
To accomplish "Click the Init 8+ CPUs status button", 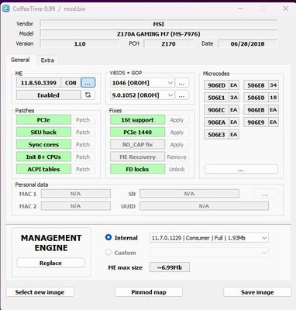I will click(43, 157).
